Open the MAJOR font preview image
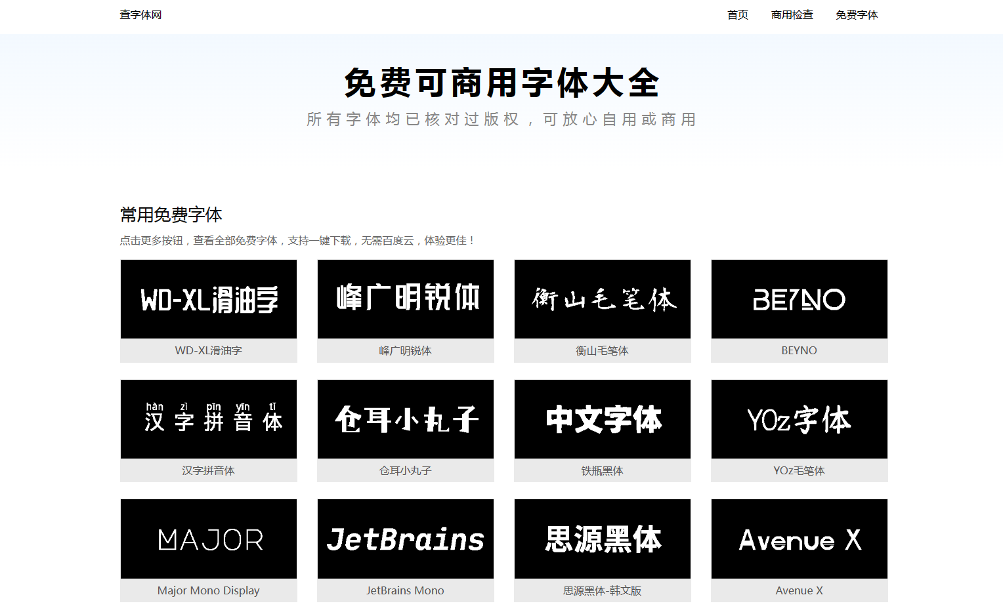Image resolution: width=1003 pixels, height=616 pixels. pyautogui.click(x=209, y=539)
